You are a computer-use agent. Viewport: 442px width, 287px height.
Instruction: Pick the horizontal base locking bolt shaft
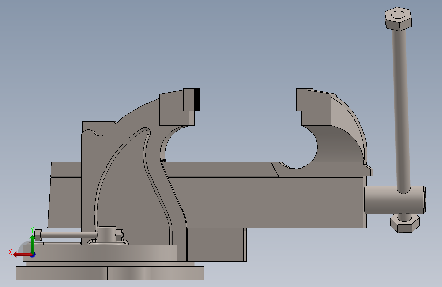click(69, 235)
